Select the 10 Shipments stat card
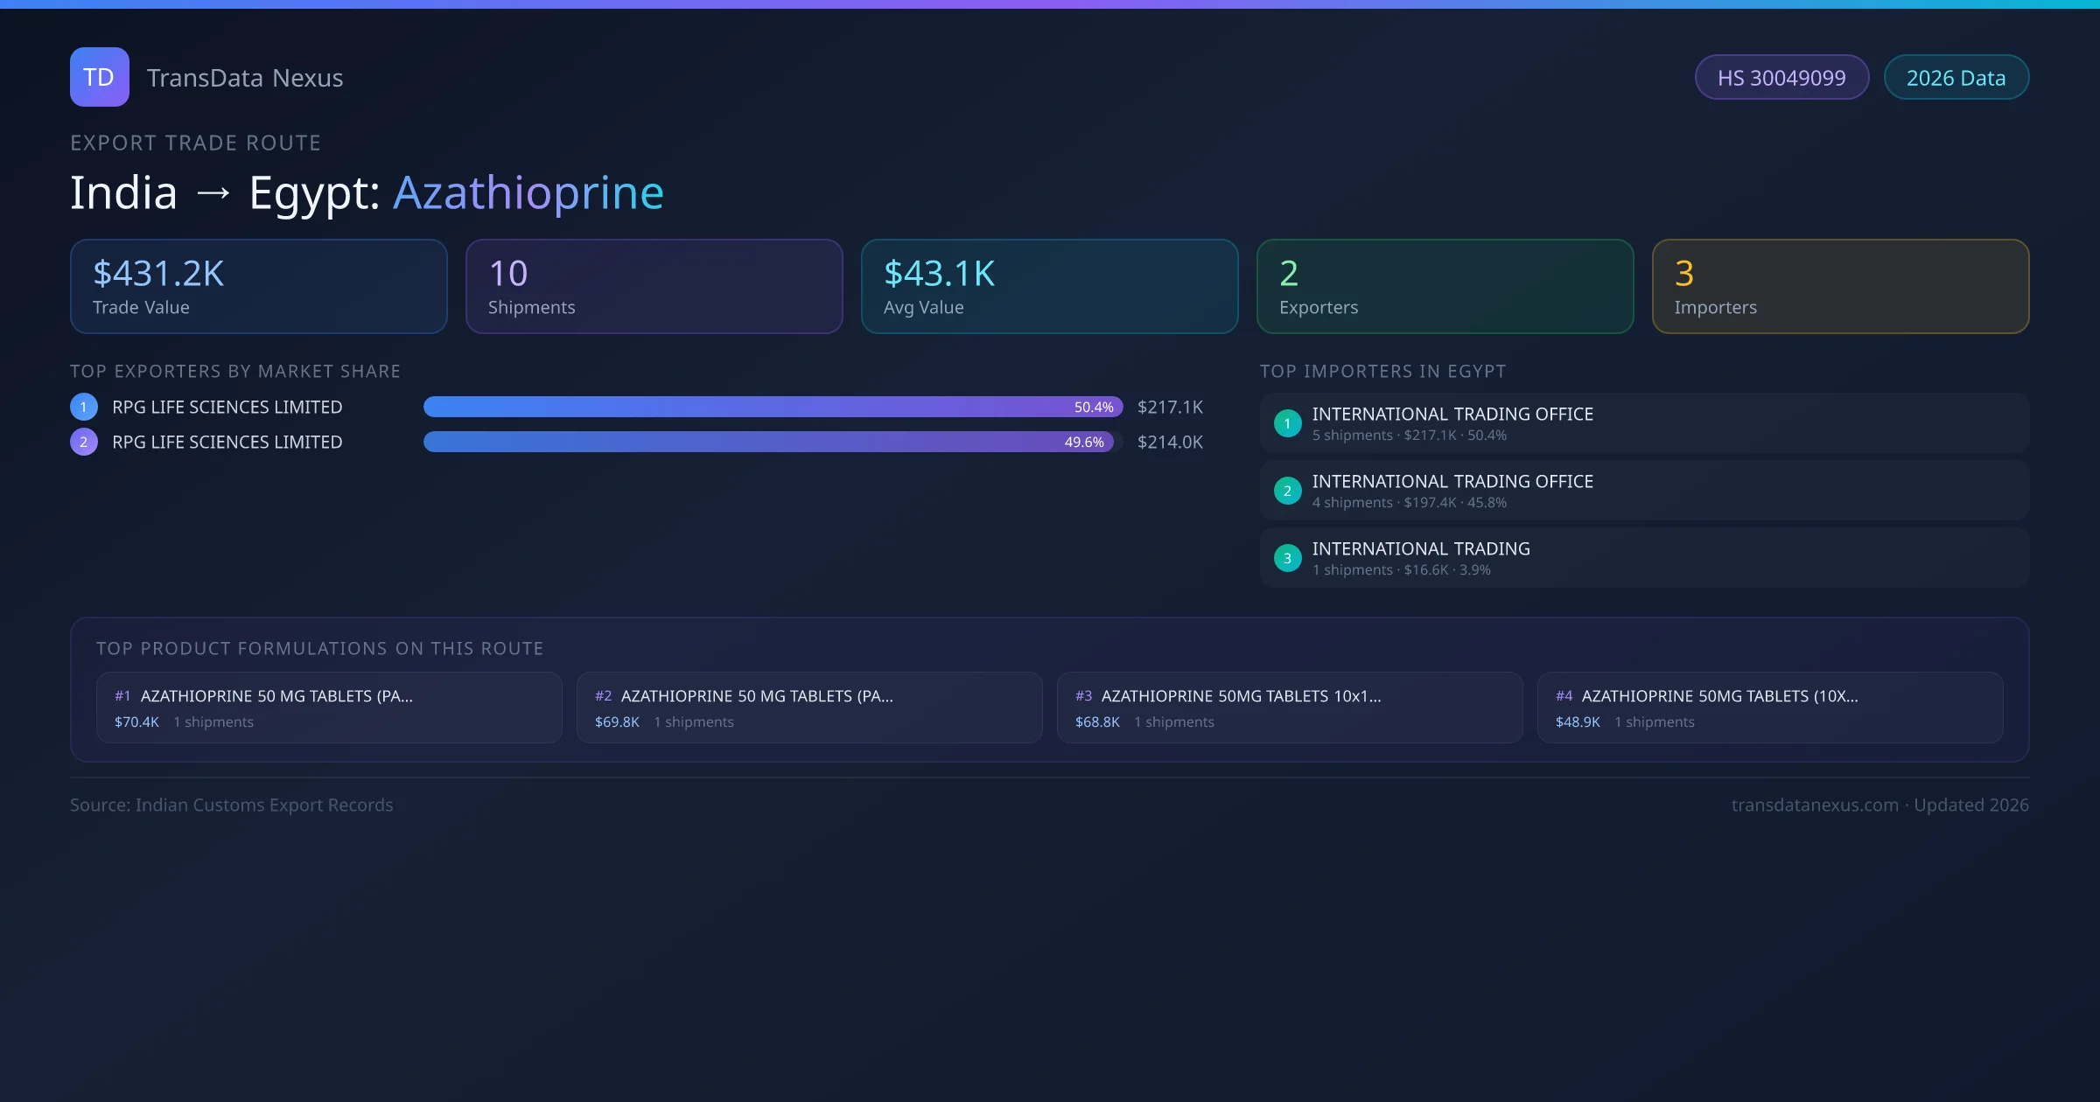The image size is (2100, 1102). 654,286
